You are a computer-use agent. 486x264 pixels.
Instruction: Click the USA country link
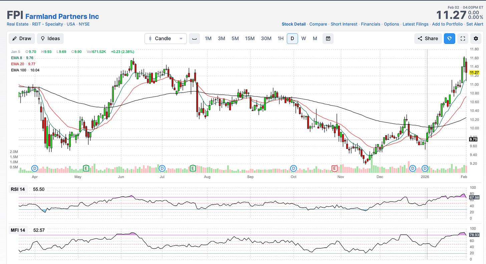click(70, 24)
